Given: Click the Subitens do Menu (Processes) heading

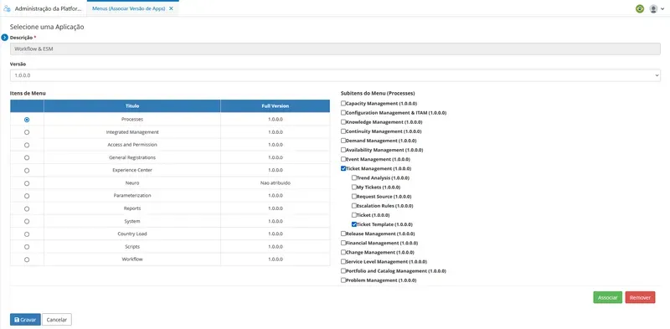Looking at the screenshot, I should tap(378, 93).
